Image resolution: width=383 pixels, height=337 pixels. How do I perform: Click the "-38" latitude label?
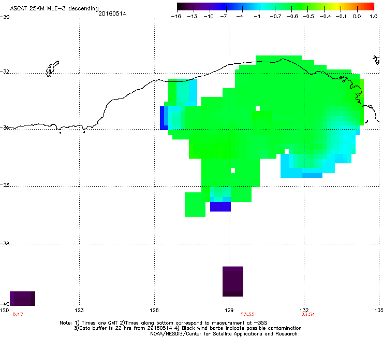click(x=5, y=244)
